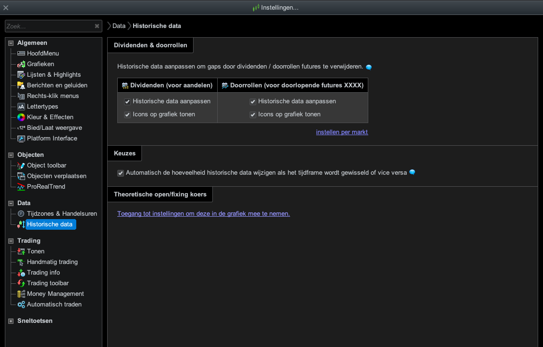Screen dimensions: 543x347
Task: Click the Object toolbar pencil icon
Action: tap(21, 166)
